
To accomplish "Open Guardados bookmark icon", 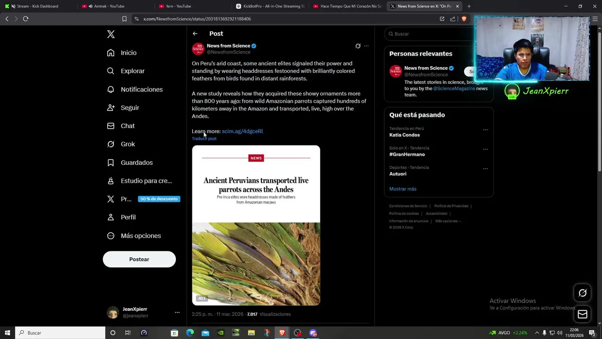I will coord(111,162).
